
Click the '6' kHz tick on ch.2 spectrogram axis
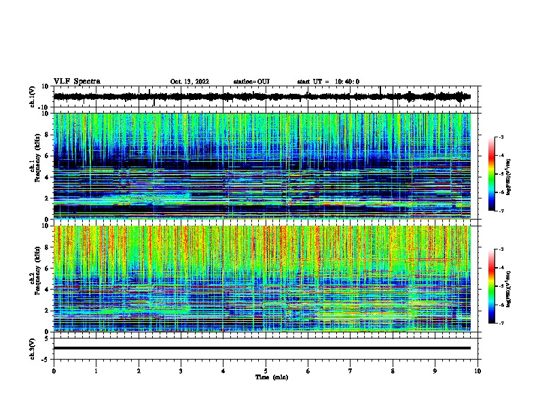click(48, 268)
